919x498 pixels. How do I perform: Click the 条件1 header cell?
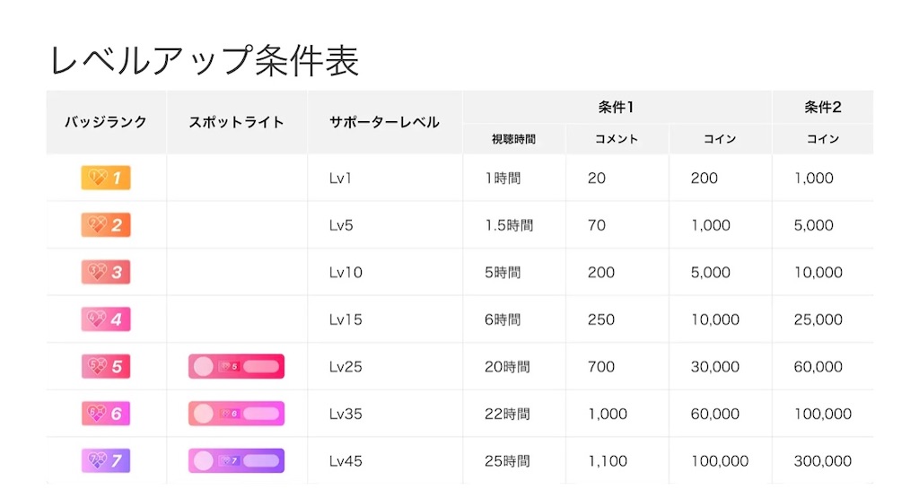[x=616, y=107]
